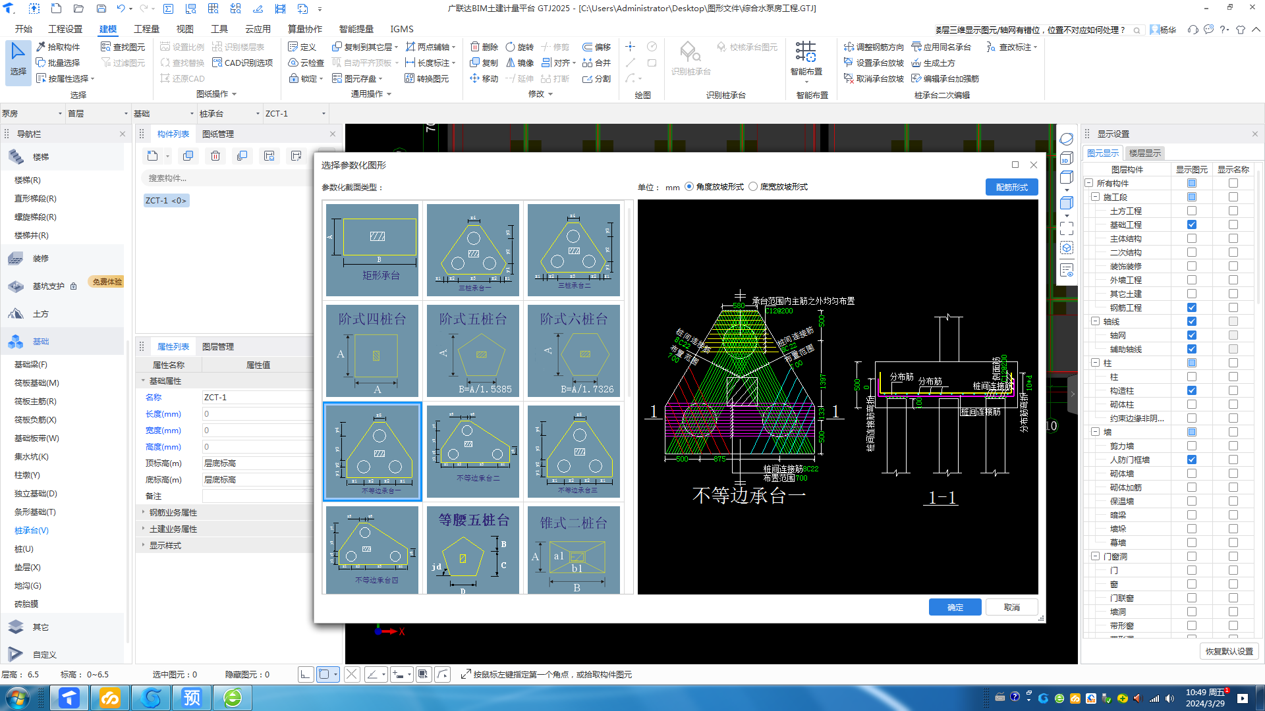Select 桩承台(V) in navigation

[x=32, y=530]
